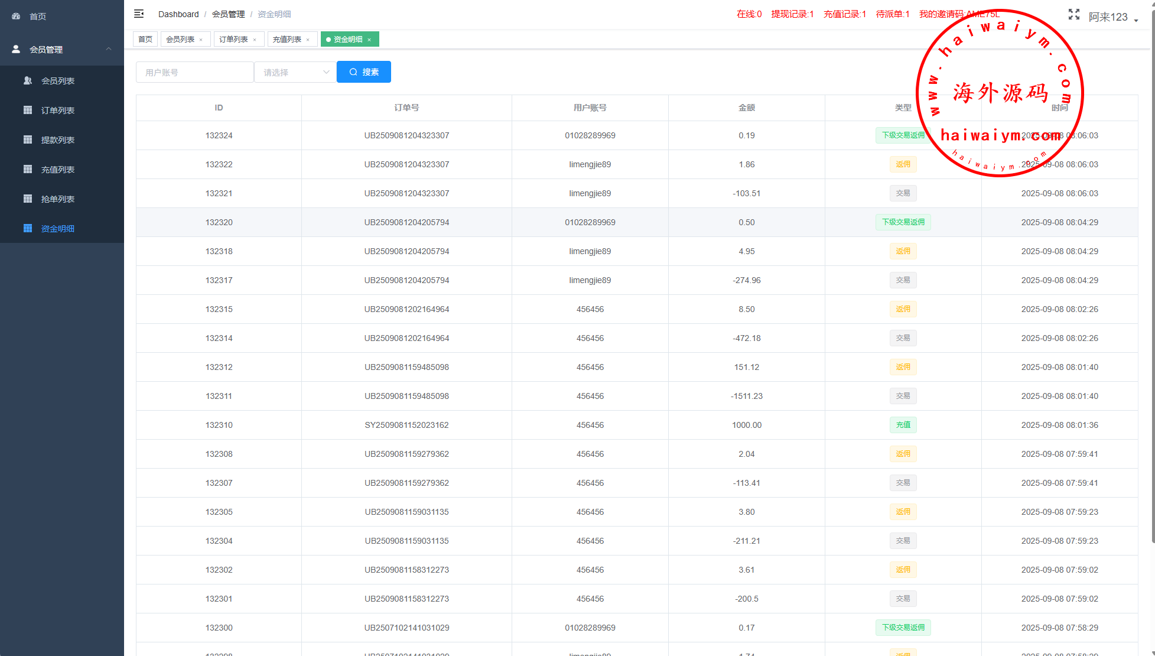Viewport: 1155px width, 656px height.
Task: Click the 用户账号 input field
Action: pos(194,72)
